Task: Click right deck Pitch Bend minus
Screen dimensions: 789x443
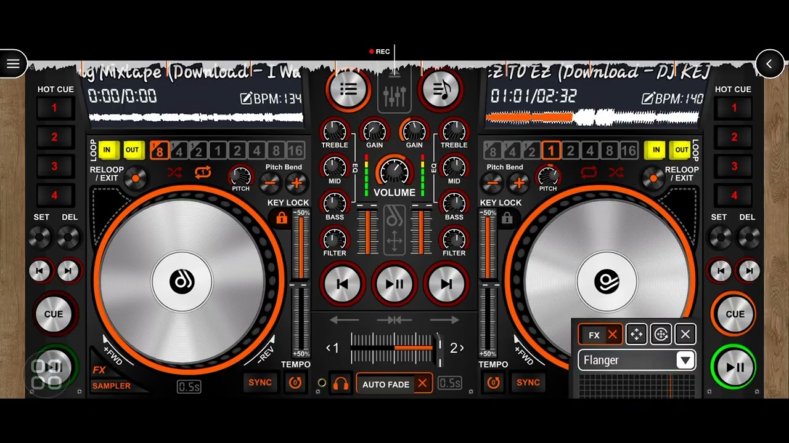Action: click(x=492, y=183)
